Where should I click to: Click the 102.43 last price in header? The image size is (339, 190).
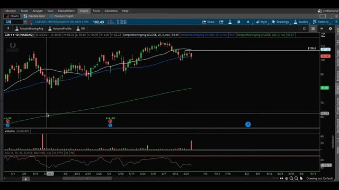[x=99, y=22]
